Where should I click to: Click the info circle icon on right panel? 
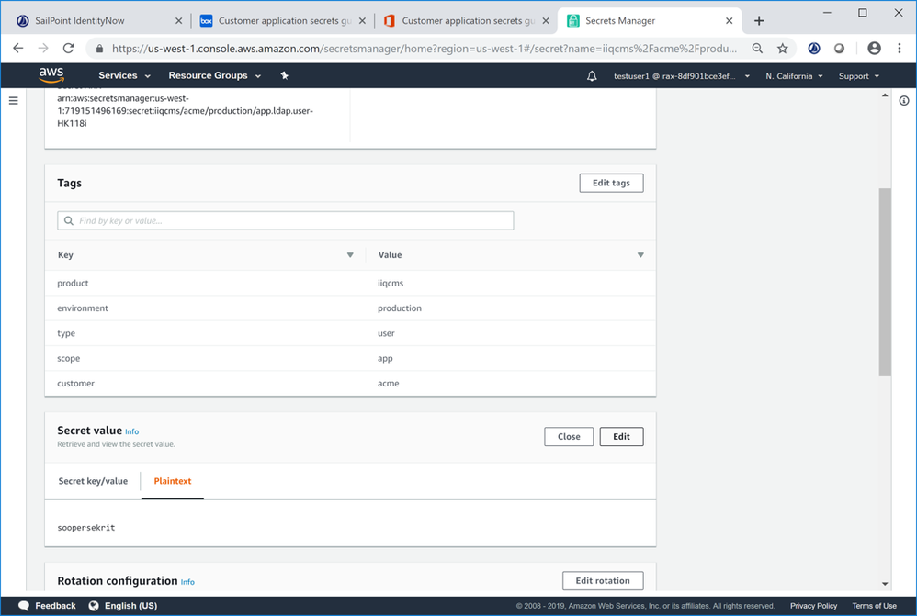pos(904,101)
